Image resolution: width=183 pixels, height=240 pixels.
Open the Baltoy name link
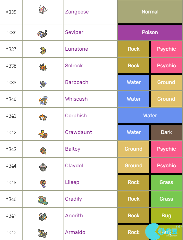tap(73, 149)
